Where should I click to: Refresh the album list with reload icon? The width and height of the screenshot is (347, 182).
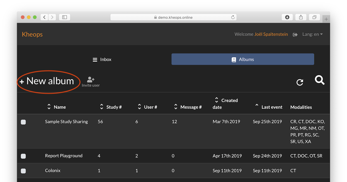tap(300, 82)
